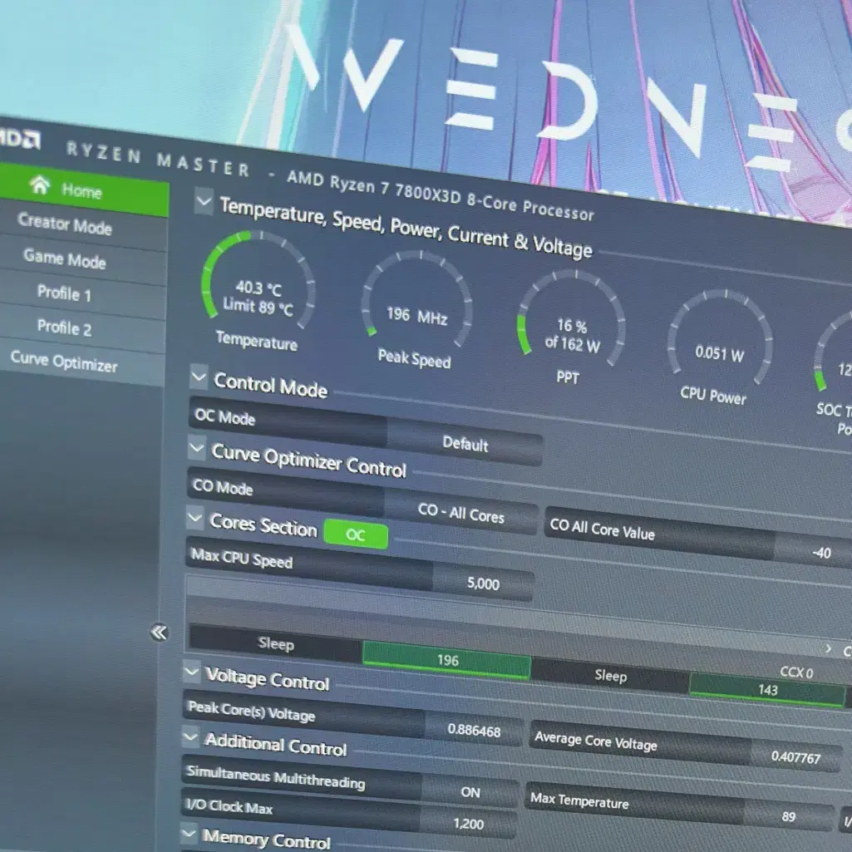
Task: Click the 'Peak Core(s) Voltage' label
Action: [x=251, y=710]
